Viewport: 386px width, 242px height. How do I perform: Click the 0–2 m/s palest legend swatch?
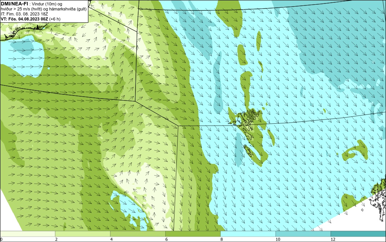(x=27, y=234)
